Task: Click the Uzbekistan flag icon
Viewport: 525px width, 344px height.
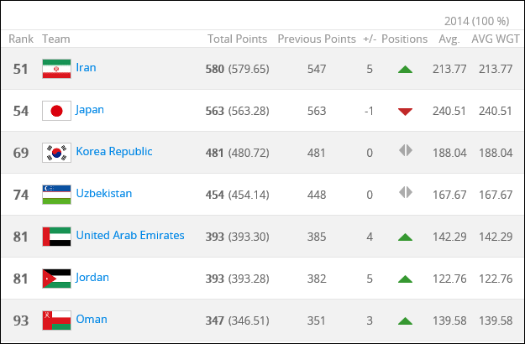Action: 56,195
